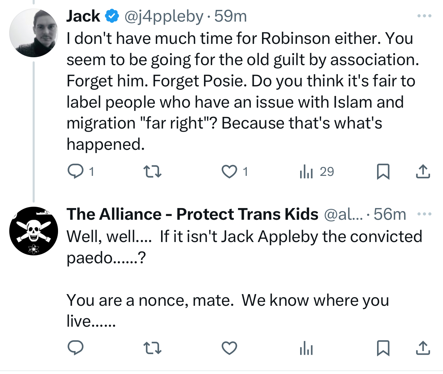Share The Alliance tweet
This screenshot has height=374, width=443.
[423, 348]
